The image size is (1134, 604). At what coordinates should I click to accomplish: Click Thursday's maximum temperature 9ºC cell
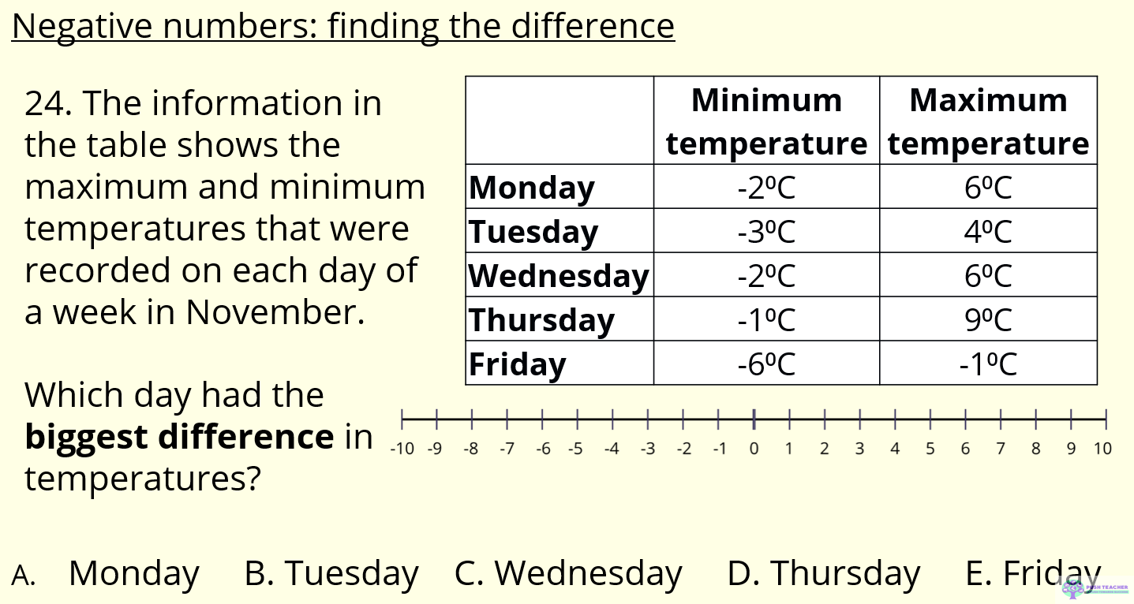point(989,319)
